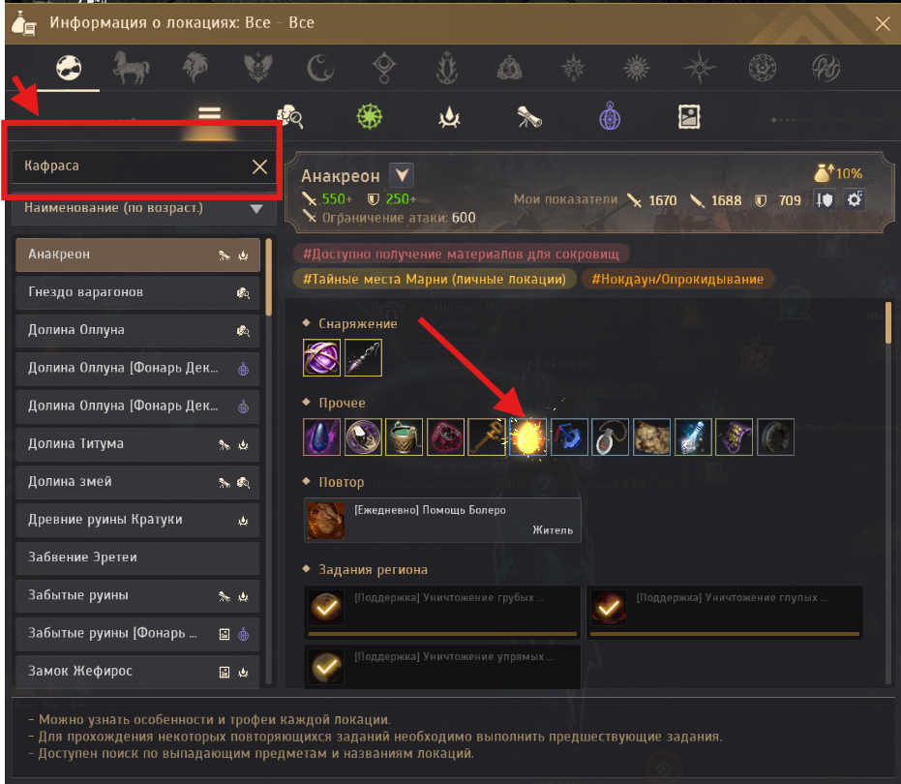The height and width of the screenshot is (784, 901).
Task: Click the purple lantern filter icon
Action: 610,116
